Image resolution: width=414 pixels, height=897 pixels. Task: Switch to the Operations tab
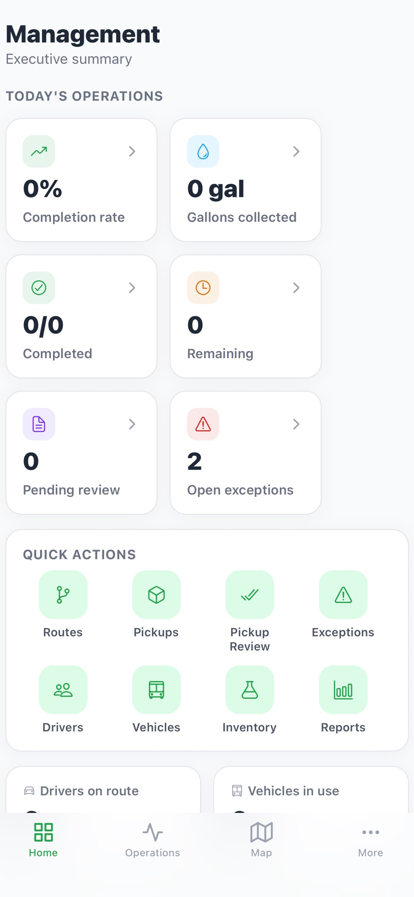pos(152,840)
